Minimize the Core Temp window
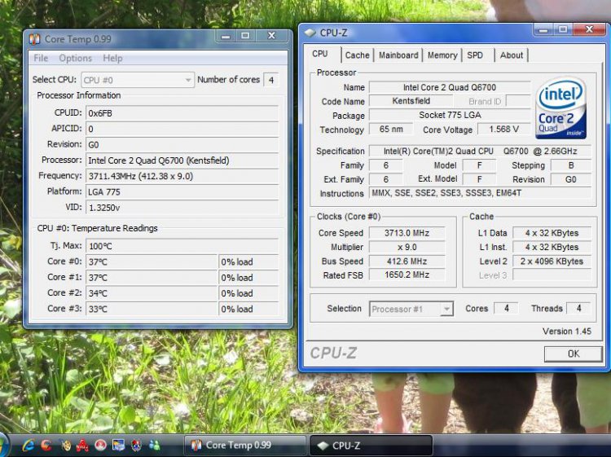 coord(226,36)
